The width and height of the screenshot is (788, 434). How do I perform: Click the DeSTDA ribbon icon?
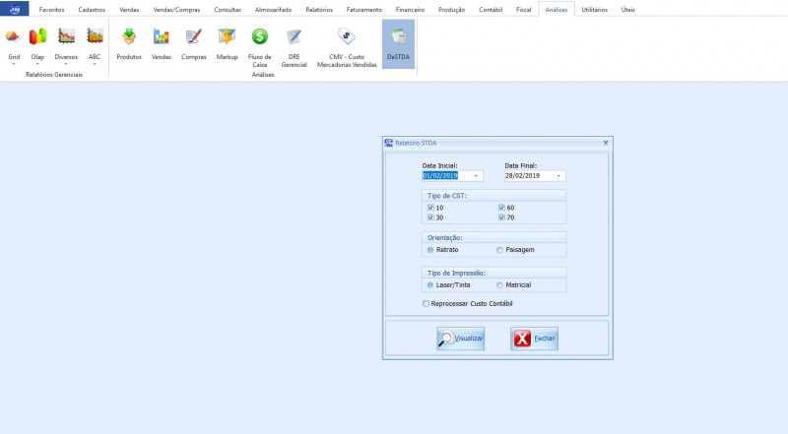pos(398,37)
